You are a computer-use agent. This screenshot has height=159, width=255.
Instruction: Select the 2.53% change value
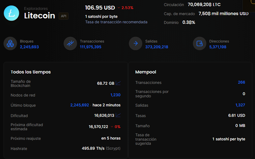(x=127, y=8)
